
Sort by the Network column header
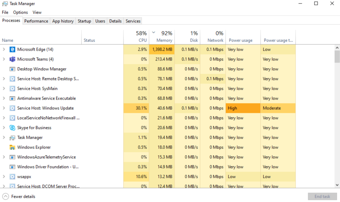point(213,37)
